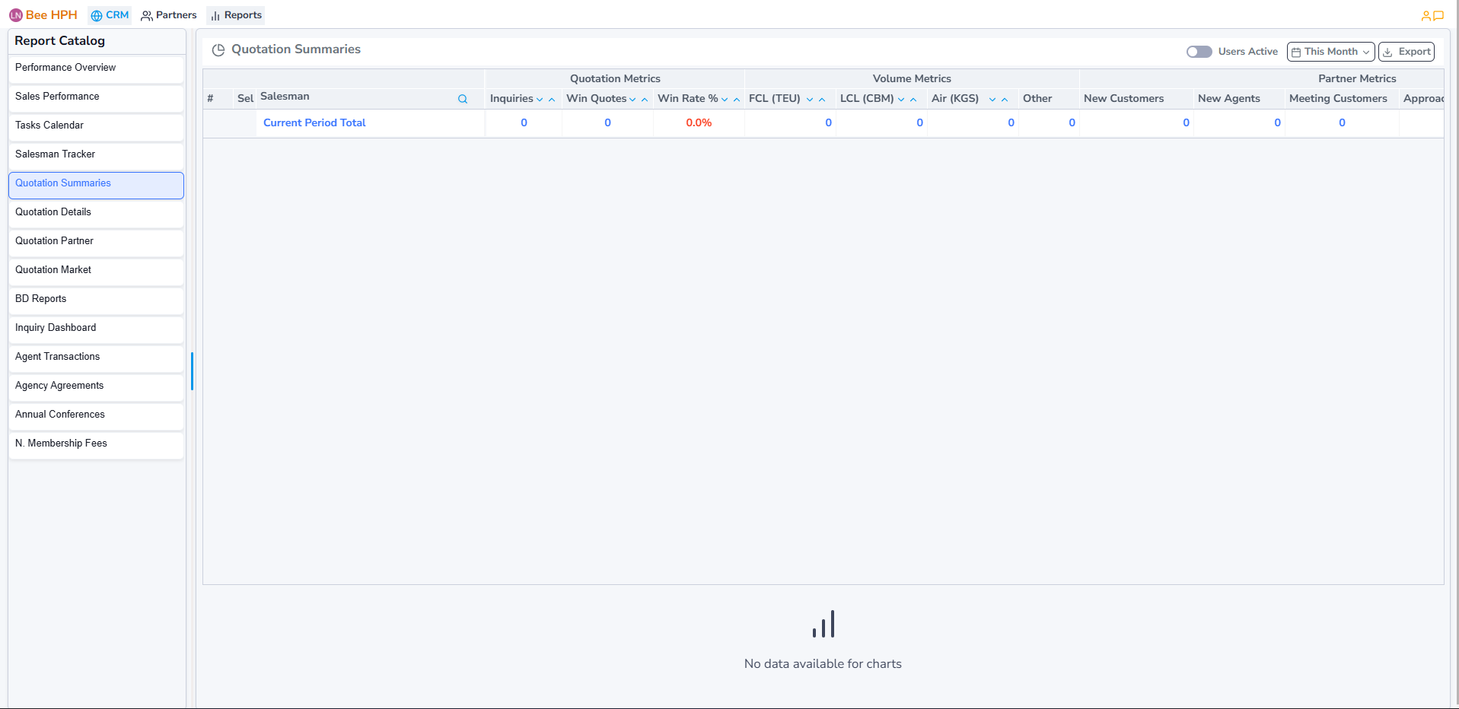1459x709 pixels.
Task: Click the Export button
Action: [1406, 52]
